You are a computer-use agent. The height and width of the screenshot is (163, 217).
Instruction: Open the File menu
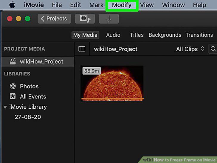[57, 5]
